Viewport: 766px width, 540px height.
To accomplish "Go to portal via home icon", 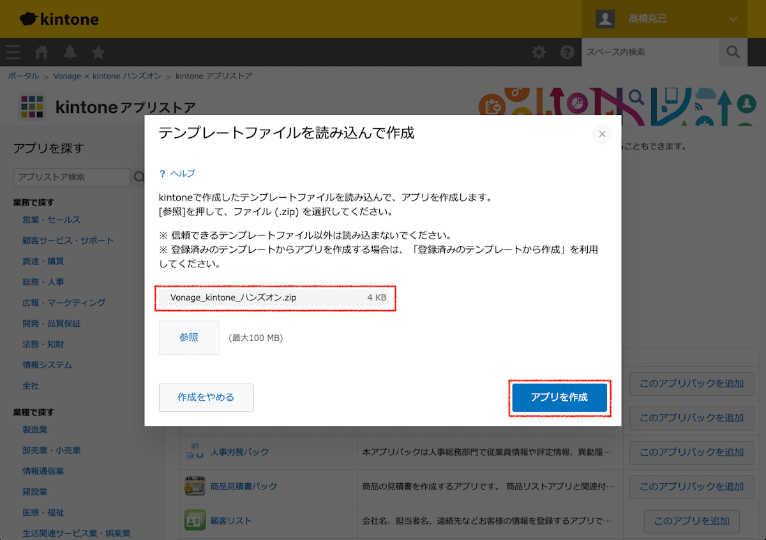I will pyautogui.click(x=41, y=52).
